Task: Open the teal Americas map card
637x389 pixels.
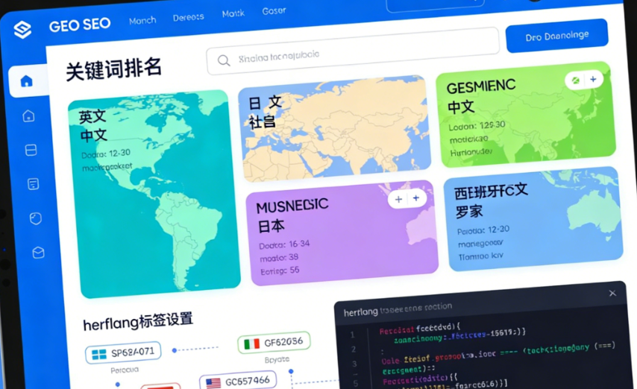Action: pos(154,194)
